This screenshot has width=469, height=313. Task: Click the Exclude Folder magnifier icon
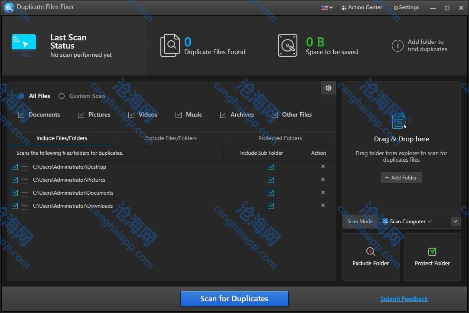click(x=371, y=251)
